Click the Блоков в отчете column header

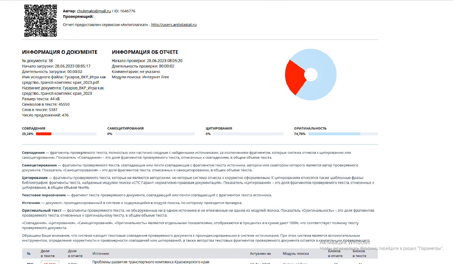[335, 253]
